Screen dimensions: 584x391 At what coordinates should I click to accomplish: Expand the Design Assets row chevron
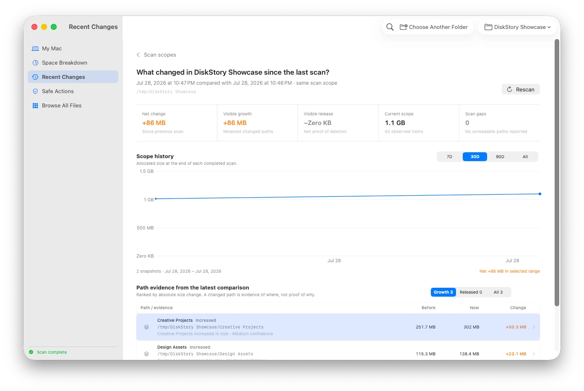click(534, 354)
